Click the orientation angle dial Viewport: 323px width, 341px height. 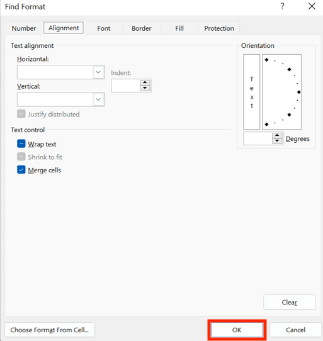(x=282, y=92)
